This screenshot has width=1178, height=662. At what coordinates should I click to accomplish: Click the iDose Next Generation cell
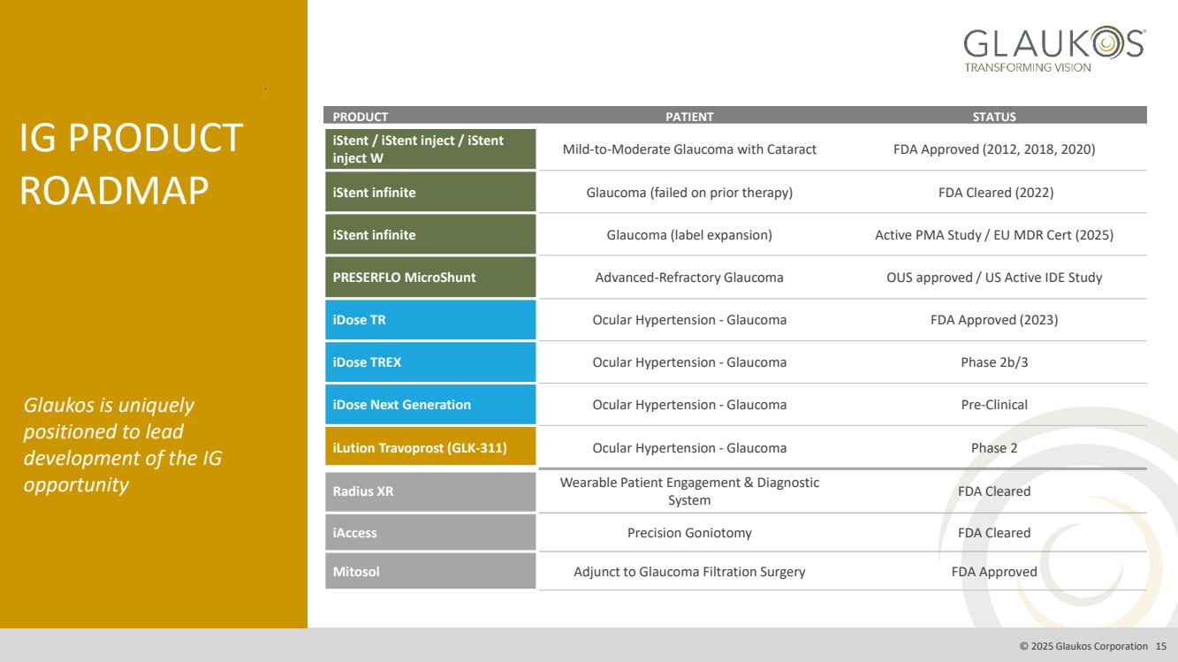pos(429,405)
